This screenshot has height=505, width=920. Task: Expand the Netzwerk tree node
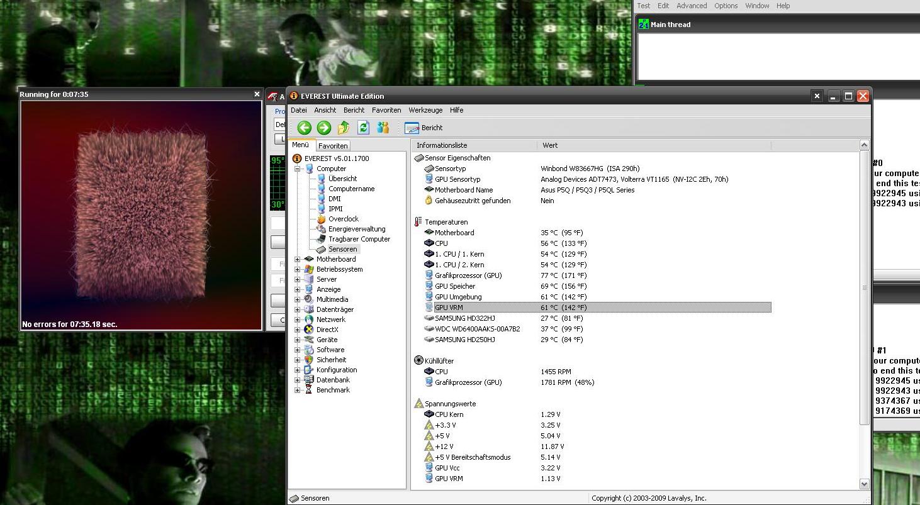pyautogui.click(x=298, y=319)
